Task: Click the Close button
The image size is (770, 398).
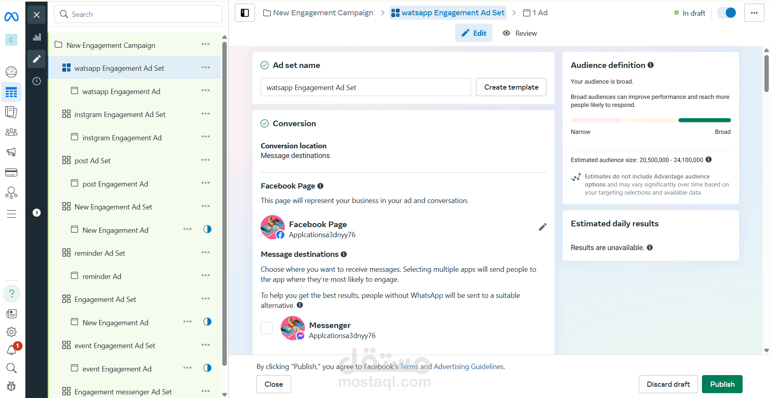Action: point(274,384)
